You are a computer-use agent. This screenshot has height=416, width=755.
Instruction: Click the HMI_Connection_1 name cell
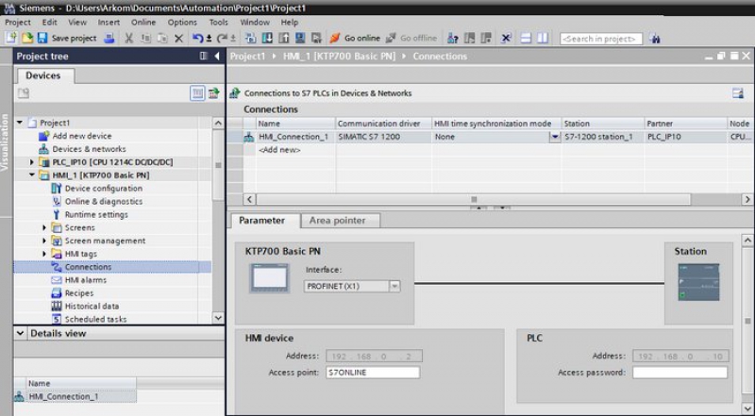(294, 137)
